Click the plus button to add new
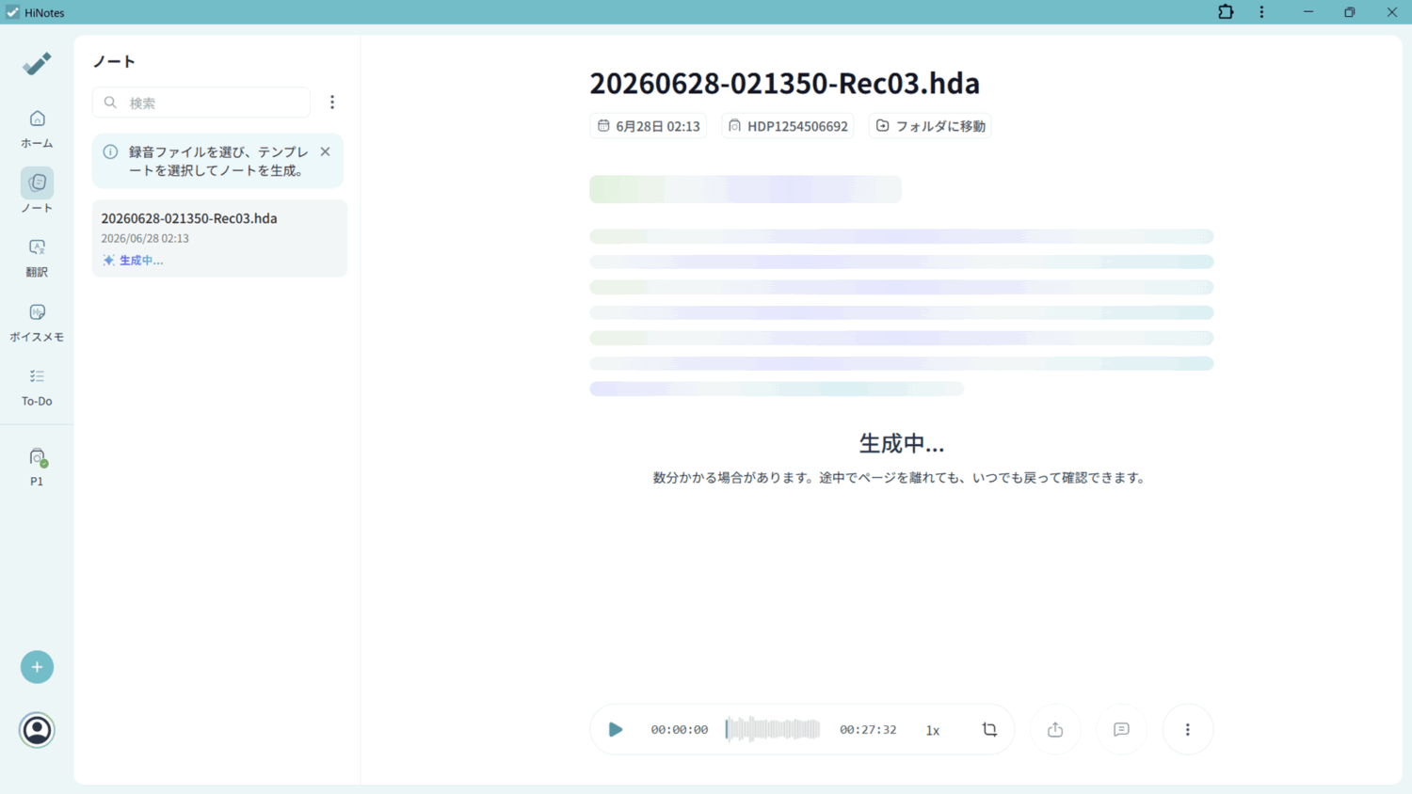Image resolution: width=1412 pixels, height=794 pixels. (37, 667)
